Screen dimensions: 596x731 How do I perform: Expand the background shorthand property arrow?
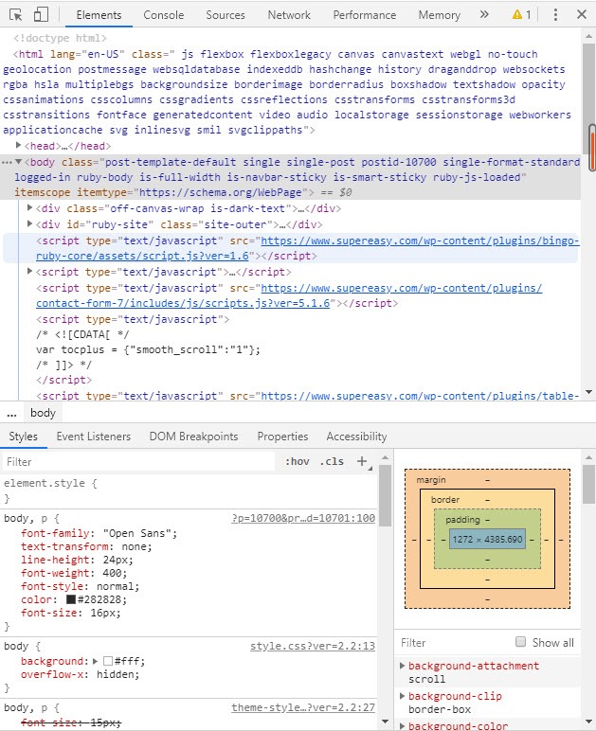(95, 661)
